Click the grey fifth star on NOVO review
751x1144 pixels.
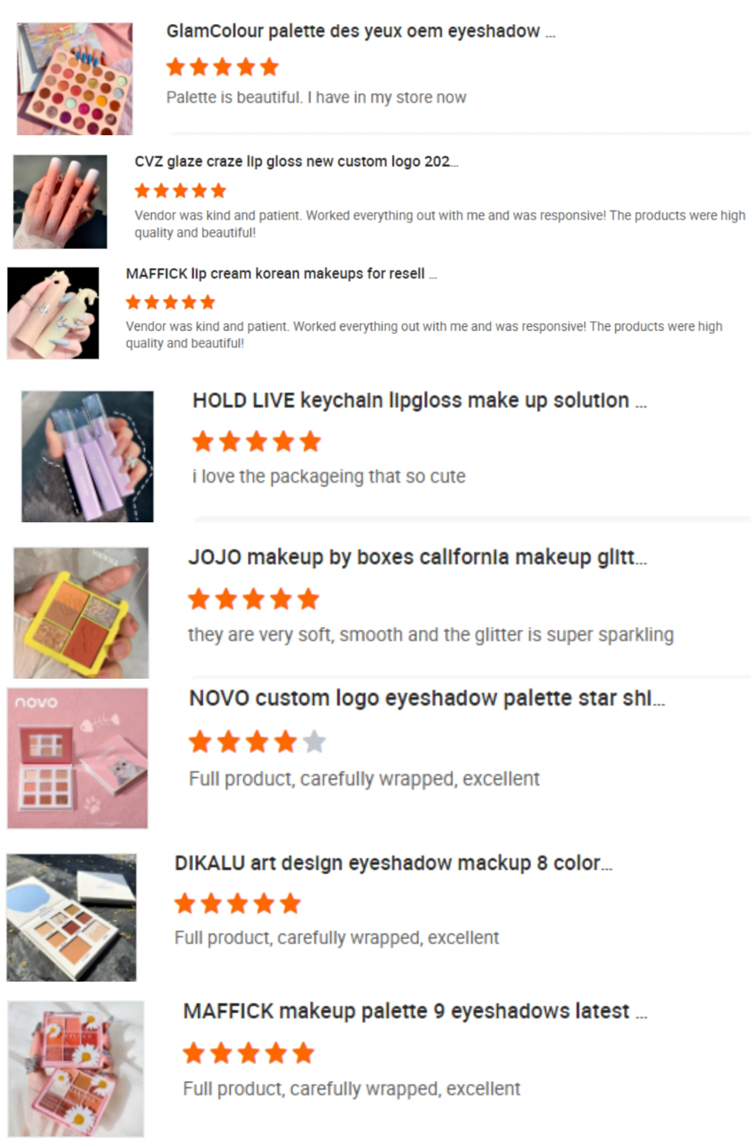[315, 741]
